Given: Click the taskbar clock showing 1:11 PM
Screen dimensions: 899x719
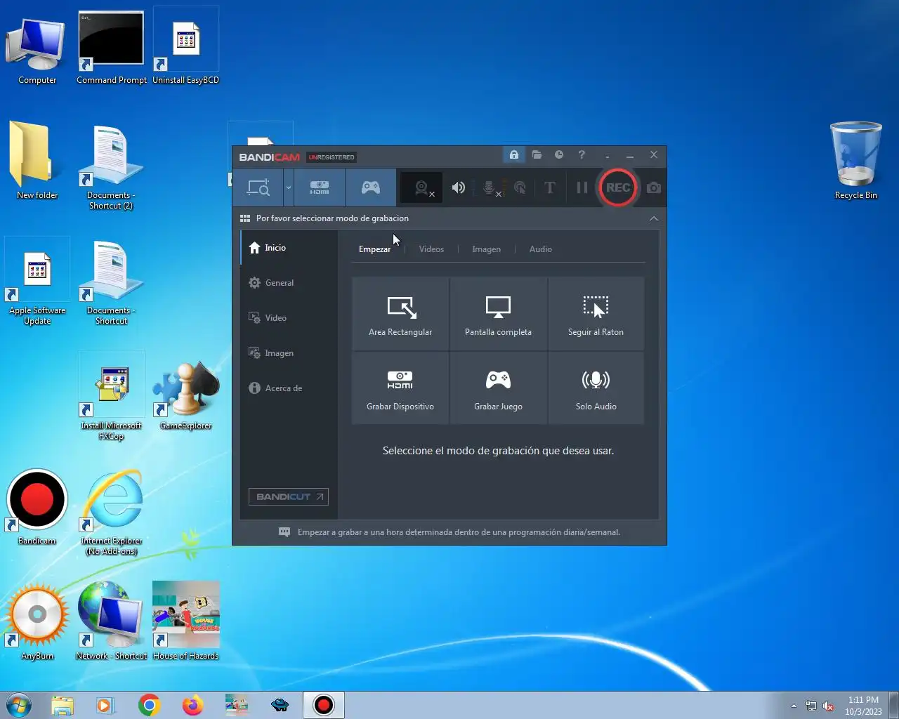Looking at the screenshot, I should [863, 706].
